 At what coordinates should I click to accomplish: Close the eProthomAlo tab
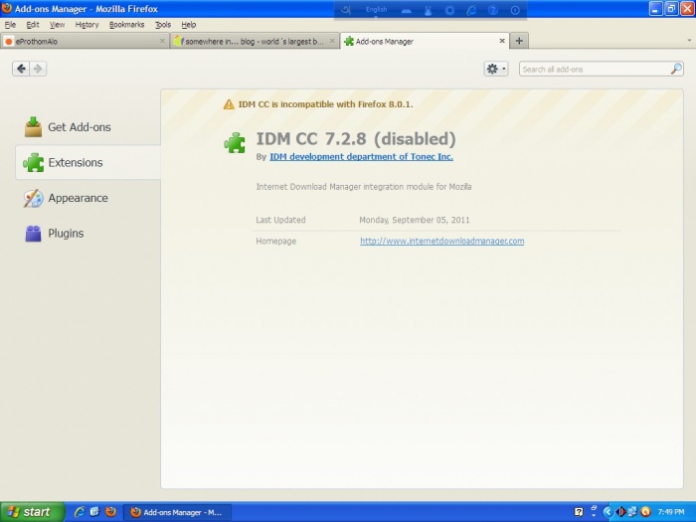(162, 41)
